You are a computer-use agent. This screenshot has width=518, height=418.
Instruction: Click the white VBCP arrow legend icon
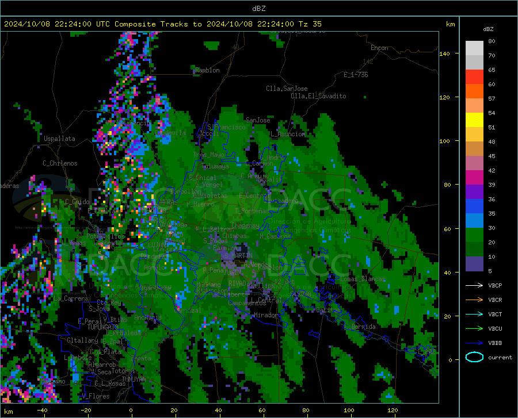click(x=474, y=285)
